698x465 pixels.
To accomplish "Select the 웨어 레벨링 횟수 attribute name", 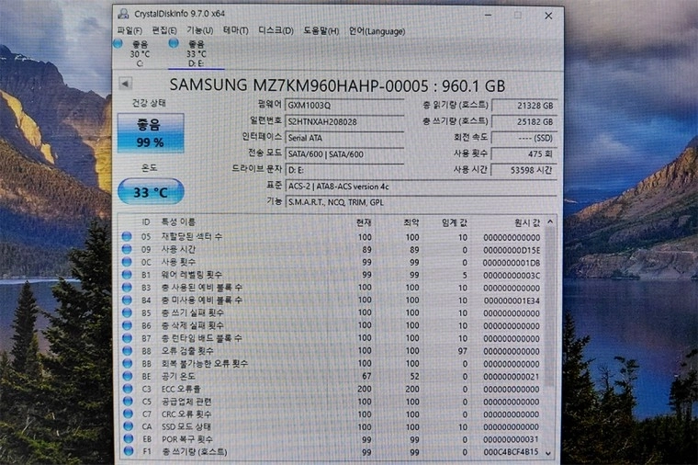I will point(191,275).
